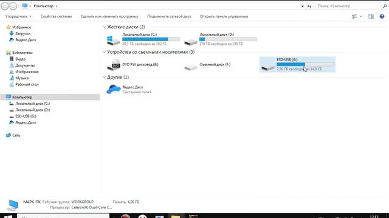Click Подключить сетевой диск
The image size is (389, 218).
(169, 16)
